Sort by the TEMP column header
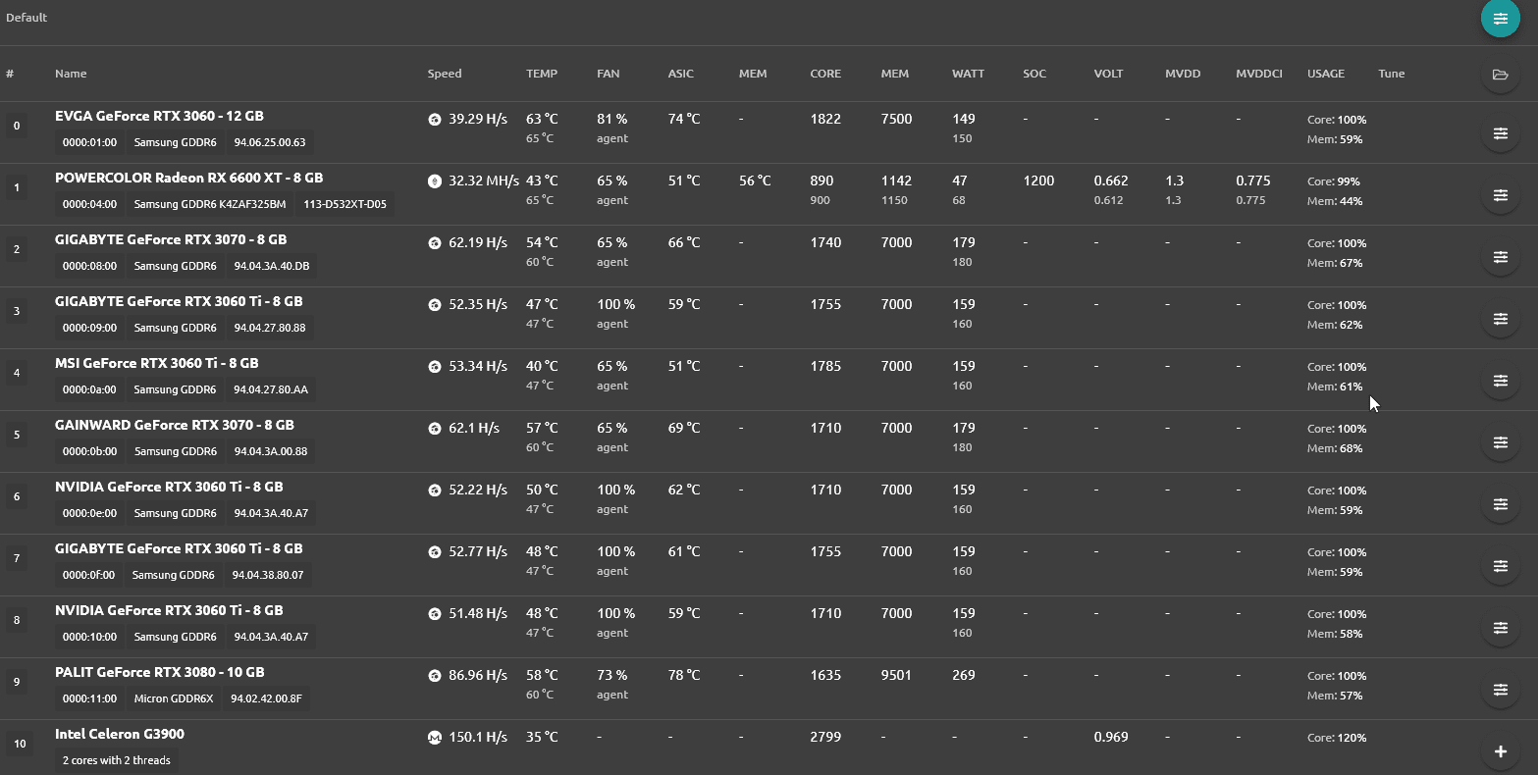1538x775 pixels. [542, 74]
